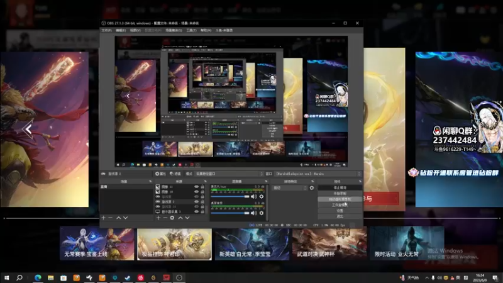Mute the 桌面音频 speaker icon

(254, 213)
